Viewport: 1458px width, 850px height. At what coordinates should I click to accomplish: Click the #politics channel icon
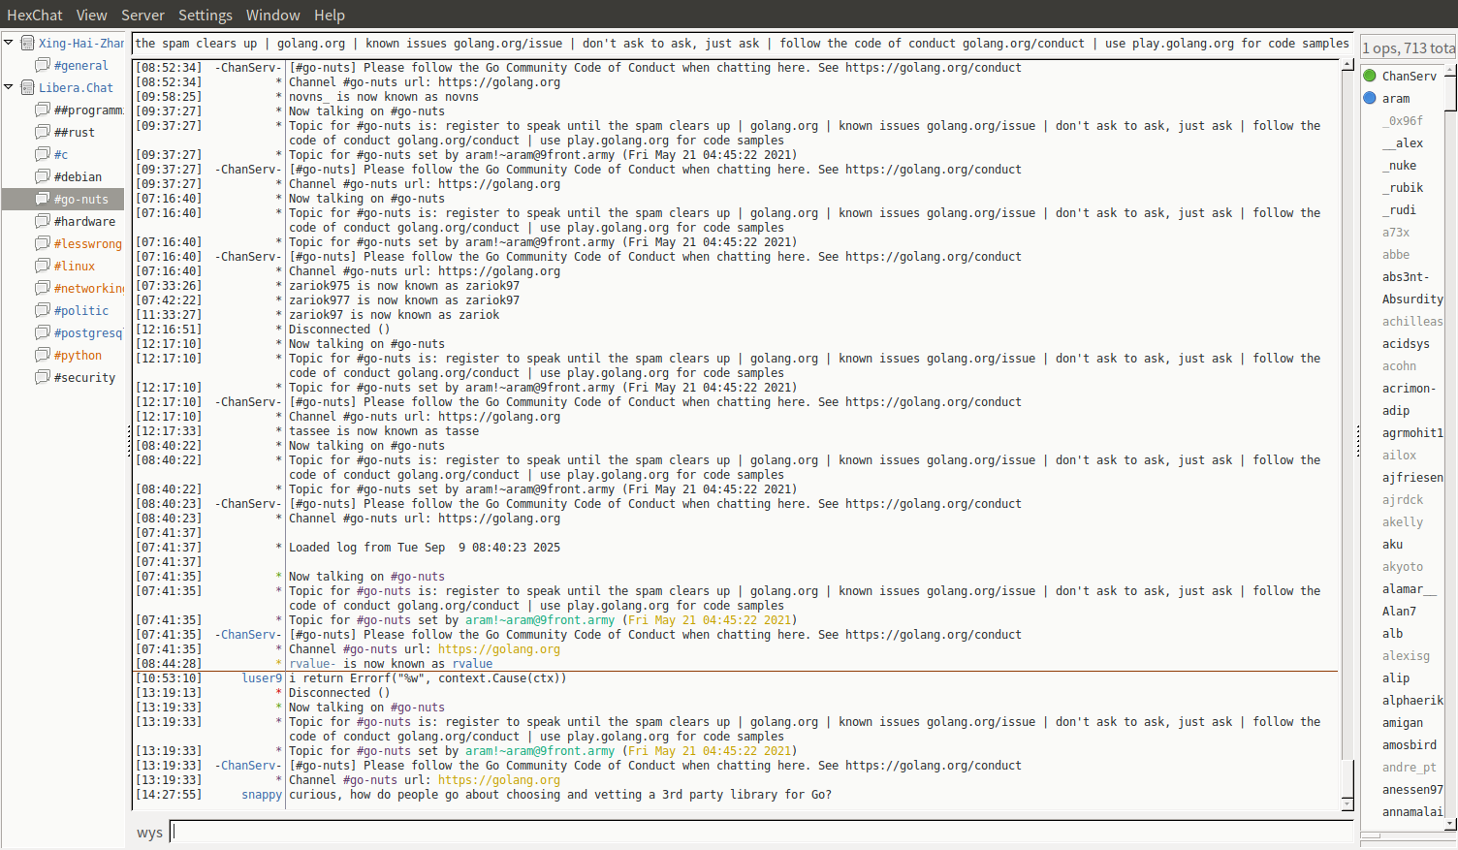(43, 310)
